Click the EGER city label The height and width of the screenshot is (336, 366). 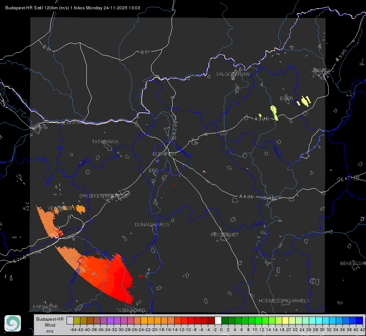(286, 99)
